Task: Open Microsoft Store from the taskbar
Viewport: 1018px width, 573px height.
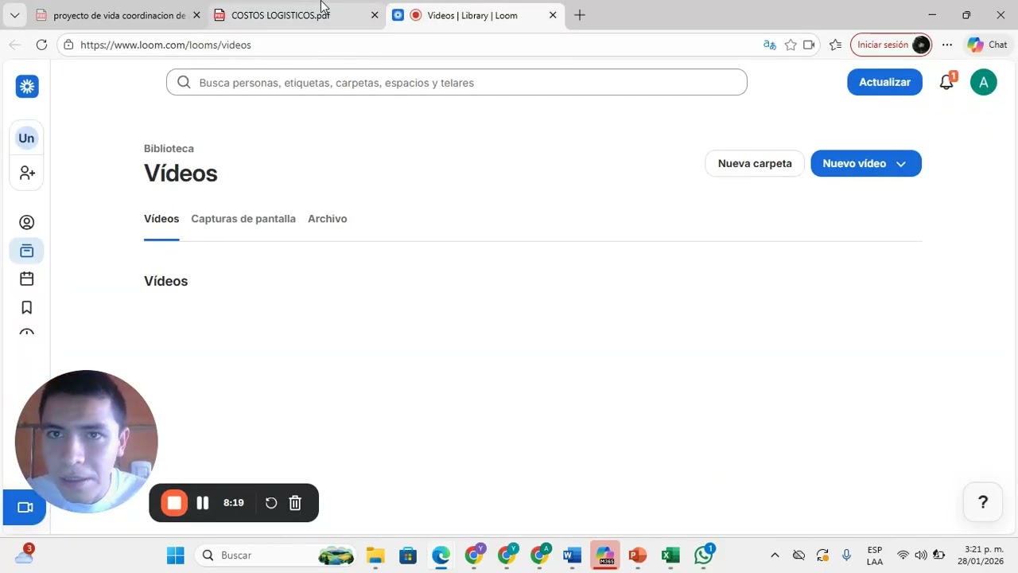Action: 408,555
